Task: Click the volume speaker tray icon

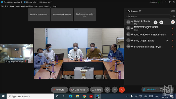Action: tap(136, 96)
